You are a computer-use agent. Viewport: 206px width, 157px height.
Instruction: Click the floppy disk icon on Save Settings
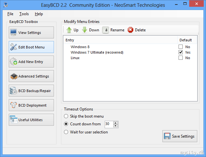167,136
